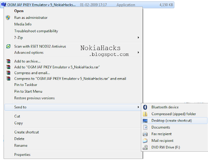Click the WinRAR icon beside Compress and email
Image resolution: width=208 pixels, height=161 pixels.
pyautogui.click(x=8, y=73)
